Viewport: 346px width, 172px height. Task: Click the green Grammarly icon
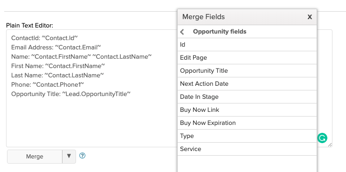pos(322,138)
